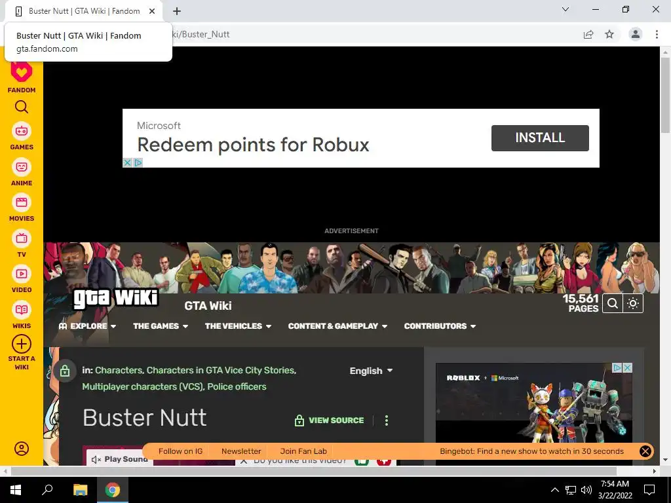Close the Buster Nutt tab
The image size is (671, 503).
coord(152,11)
